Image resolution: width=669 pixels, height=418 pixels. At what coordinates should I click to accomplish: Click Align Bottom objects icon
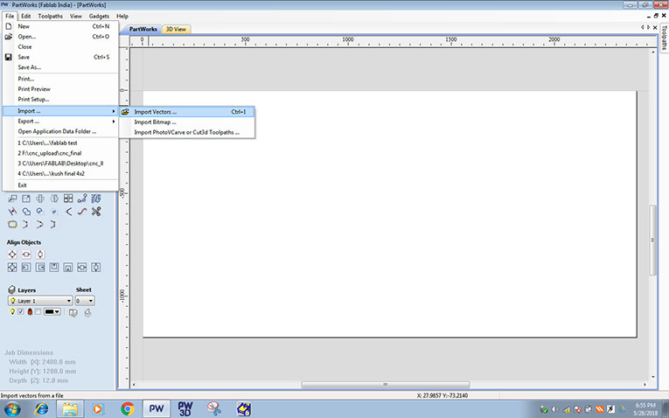(x=68, y=268)
